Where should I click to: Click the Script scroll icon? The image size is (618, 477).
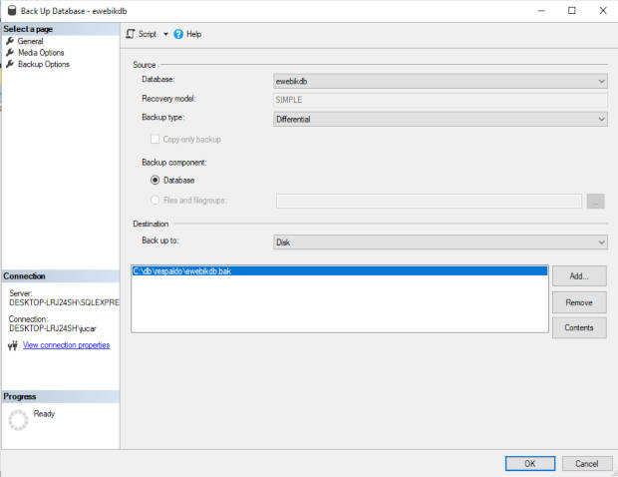131,34
